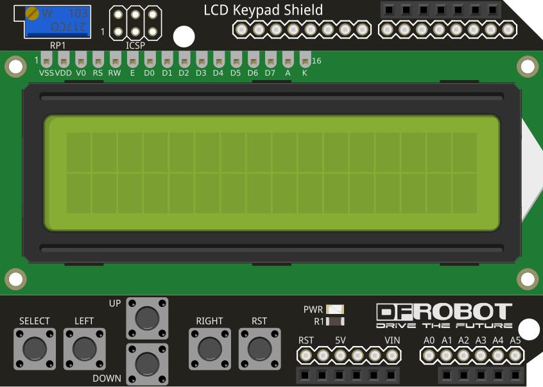Click the PWR indicator LED
This screenshot has width=543, height=387.
click(335, 309)
